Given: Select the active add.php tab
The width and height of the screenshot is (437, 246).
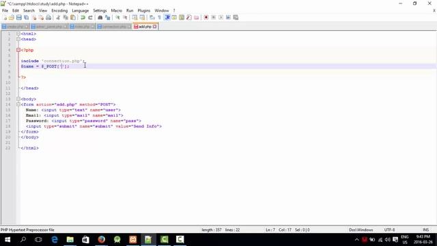Looking at the screenshot, I should click(x=145, y=27).
